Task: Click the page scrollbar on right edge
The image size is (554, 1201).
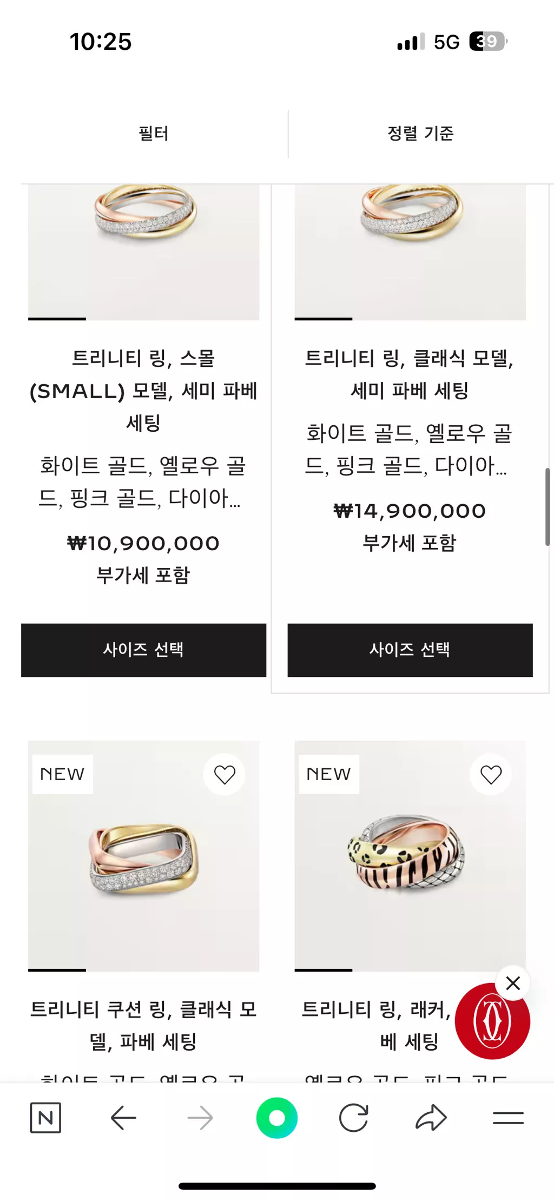Action: (x=547, y=506)
